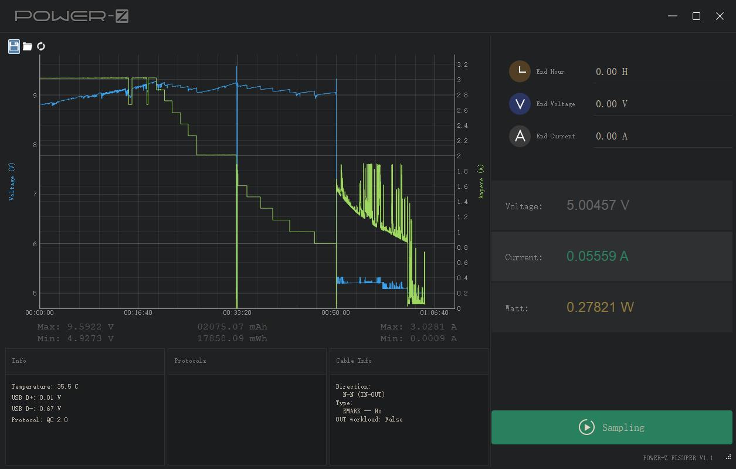
Task: Maximize the POWER-Z window
Action: pos(696,16)
